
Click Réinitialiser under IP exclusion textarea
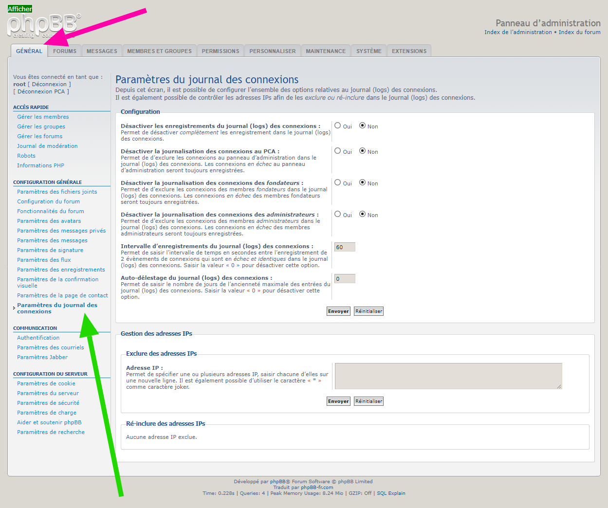click(368, 401)
